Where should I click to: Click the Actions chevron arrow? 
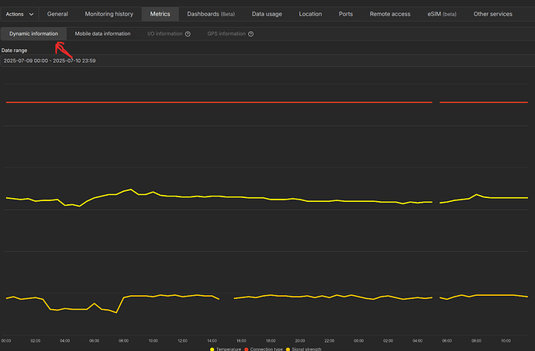(x=31, y=14)
